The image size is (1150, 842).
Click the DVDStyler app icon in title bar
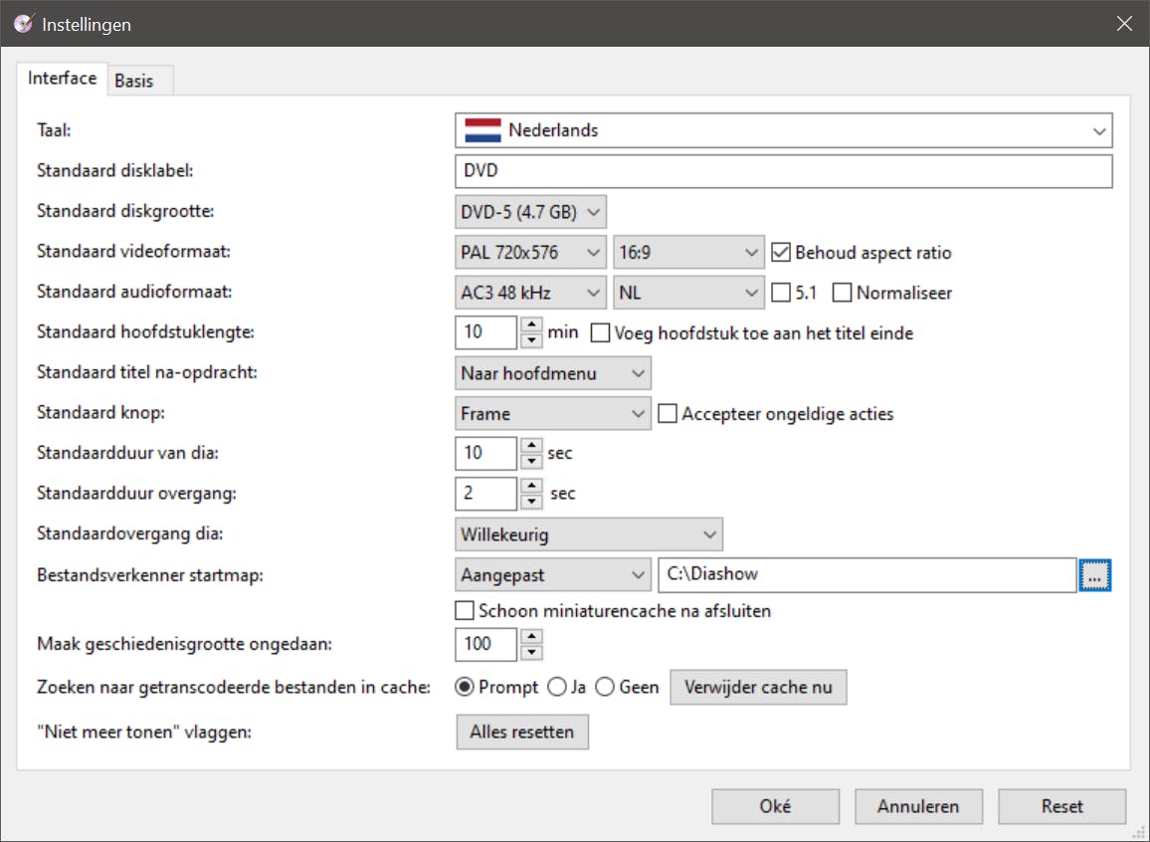pos(24,24)
